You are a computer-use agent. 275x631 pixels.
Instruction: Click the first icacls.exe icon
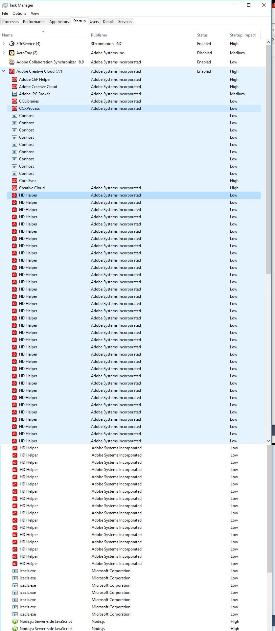[15, 571]
